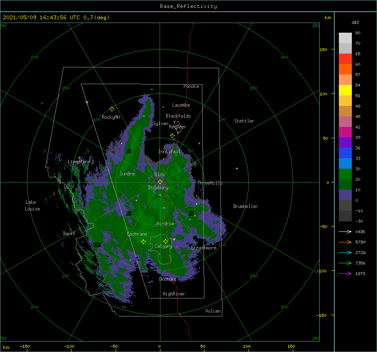Pick the magenta 39-42 dBZ swatch
The image size is (377, 352).
[345, 132]
